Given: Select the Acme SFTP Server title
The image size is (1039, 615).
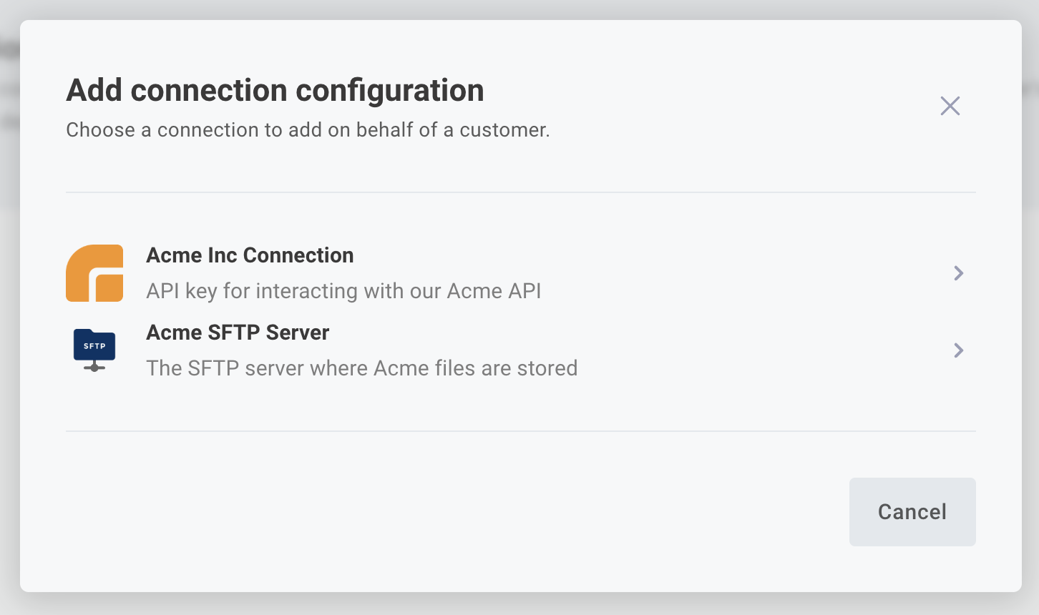Looking at the screenshot, I should click(238, 333).
